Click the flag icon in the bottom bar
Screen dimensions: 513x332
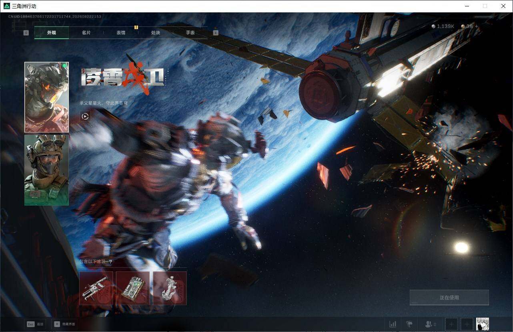pyautogui.click(x=409, y=324)
